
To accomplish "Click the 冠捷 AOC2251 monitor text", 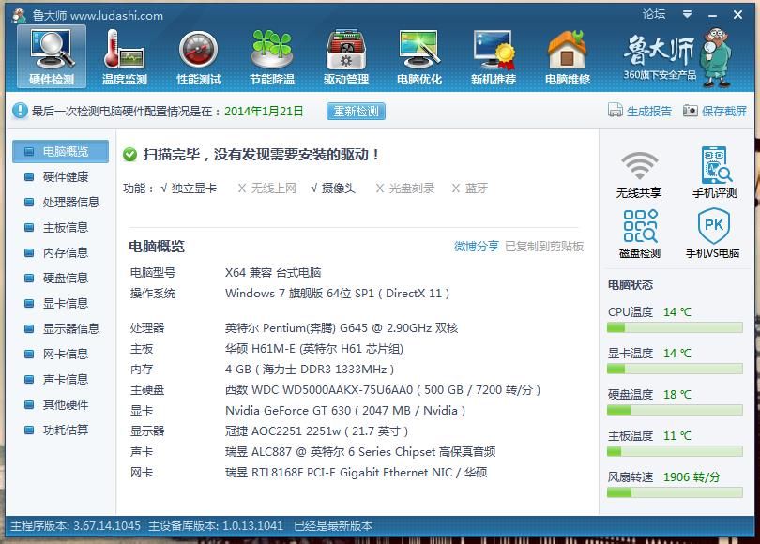I will (316, 431).
